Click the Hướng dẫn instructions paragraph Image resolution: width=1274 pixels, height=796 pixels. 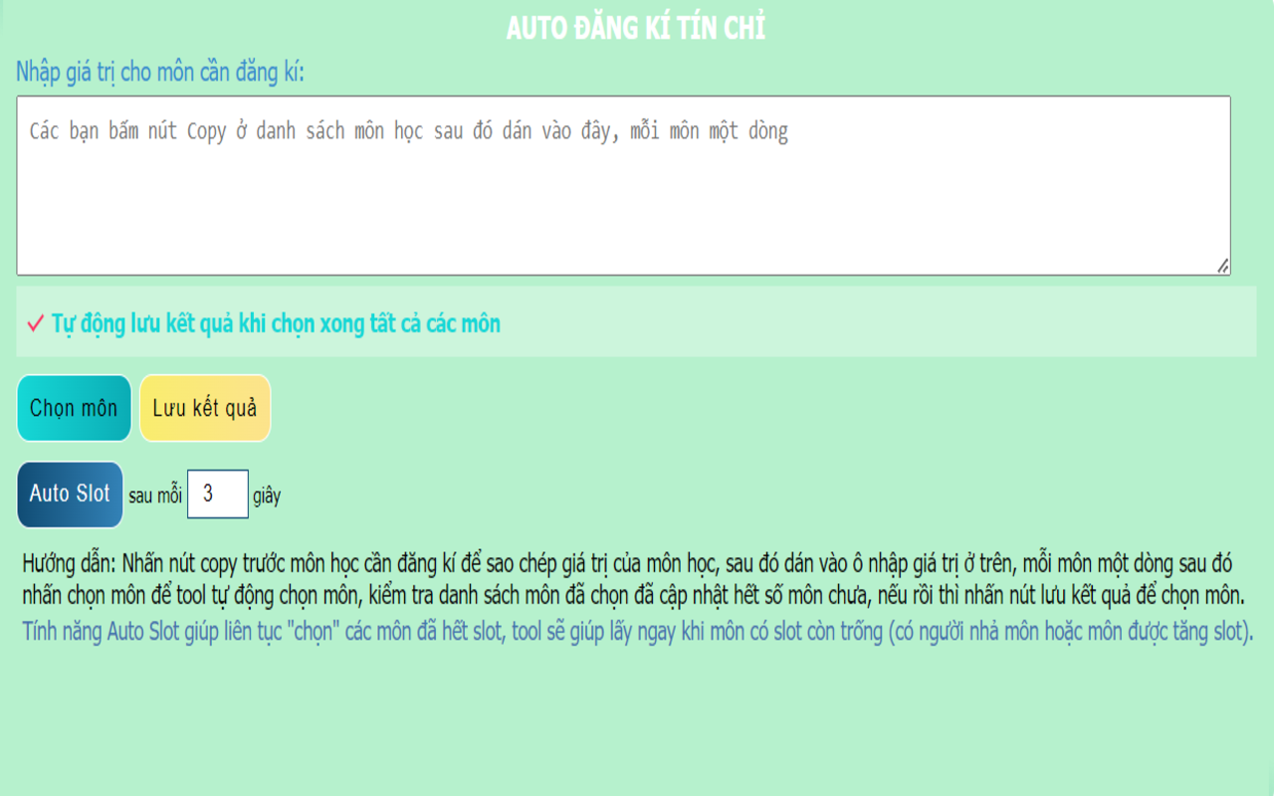[x=637, y=584]
